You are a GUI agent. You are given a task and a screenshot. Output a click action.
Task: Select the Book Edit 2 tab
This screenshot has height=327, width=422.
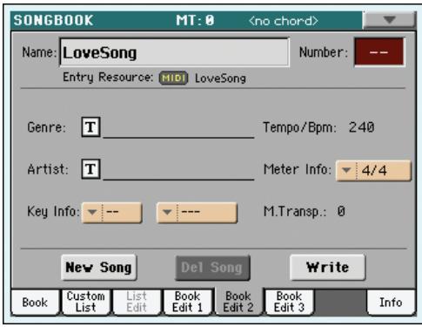pyautogui.click(x=238, y=302)
